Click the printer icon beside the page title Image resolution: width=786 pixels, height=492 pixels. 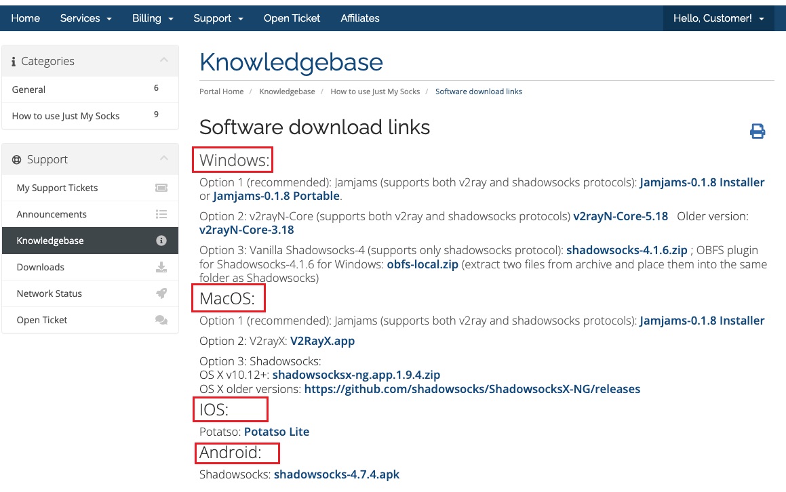[757, 131]
